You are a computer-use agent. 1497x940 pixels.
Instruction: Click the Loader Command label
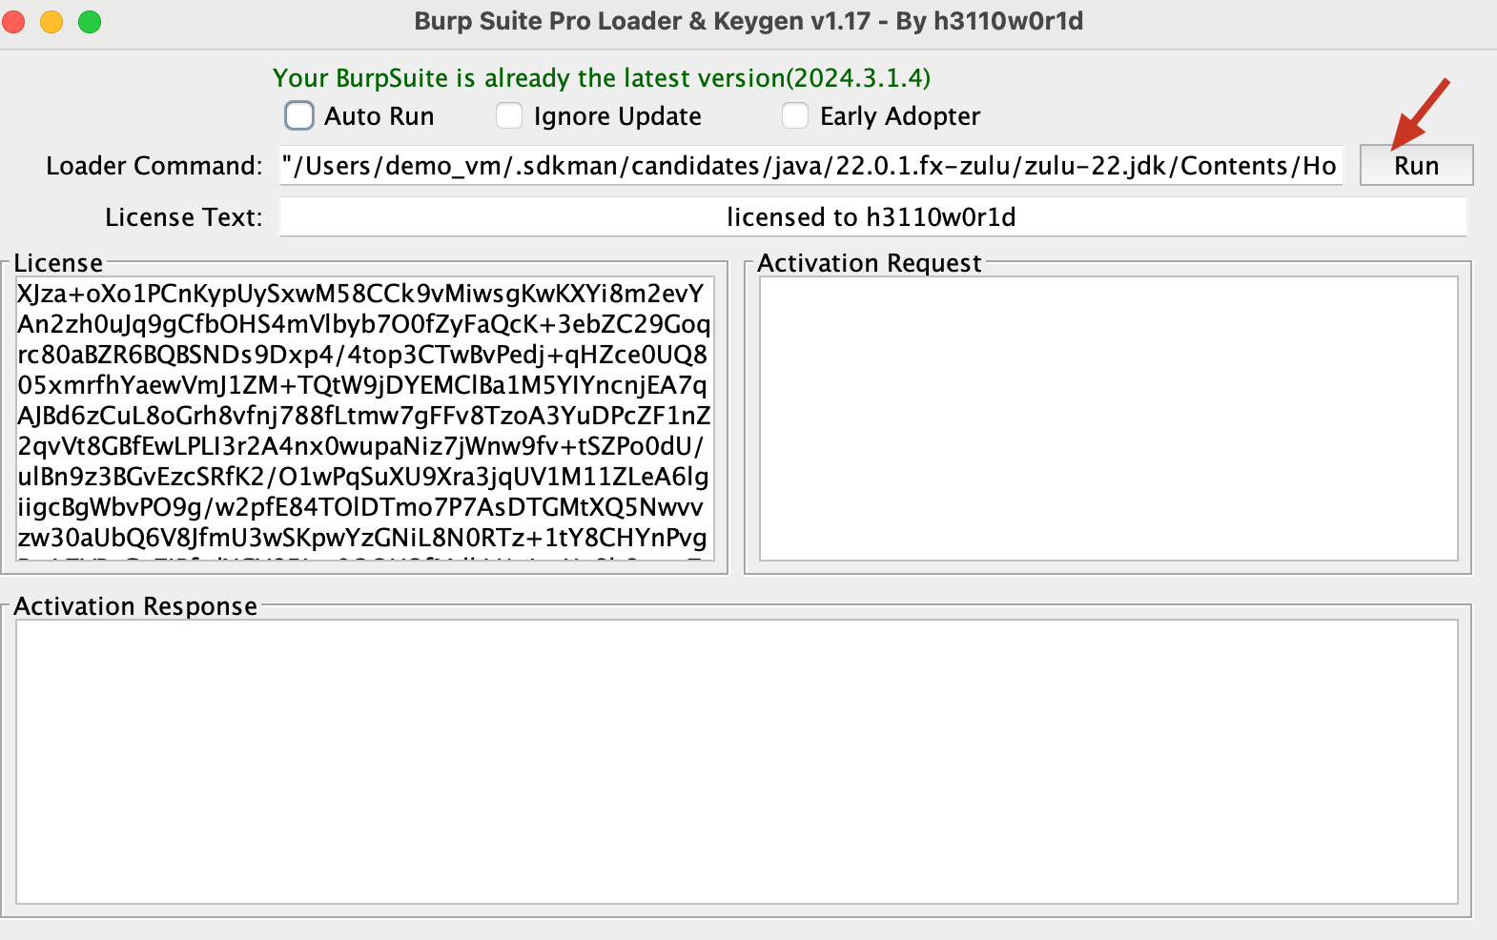point(154,166)
